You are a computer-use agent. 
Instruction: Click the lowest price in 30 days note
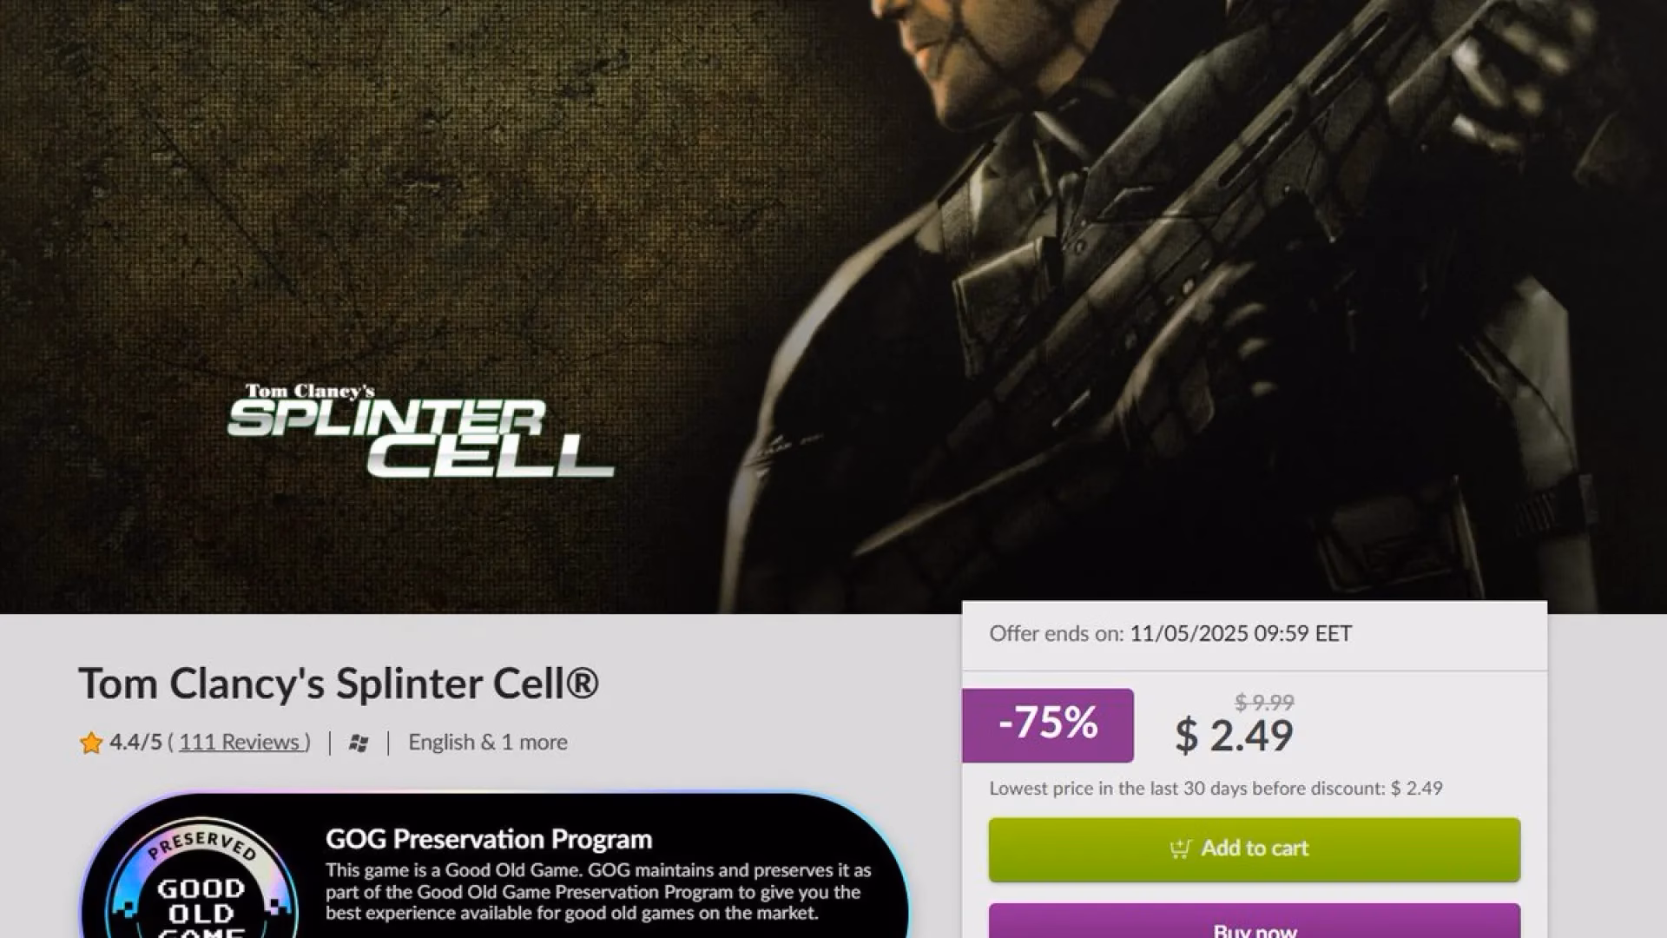pyautogui.click(x=1216, y=789)
